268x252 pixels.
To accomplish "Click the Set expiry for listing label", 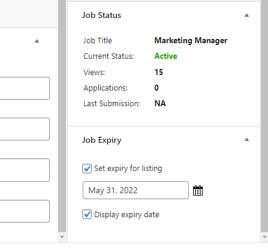I will tap(128, 169).
